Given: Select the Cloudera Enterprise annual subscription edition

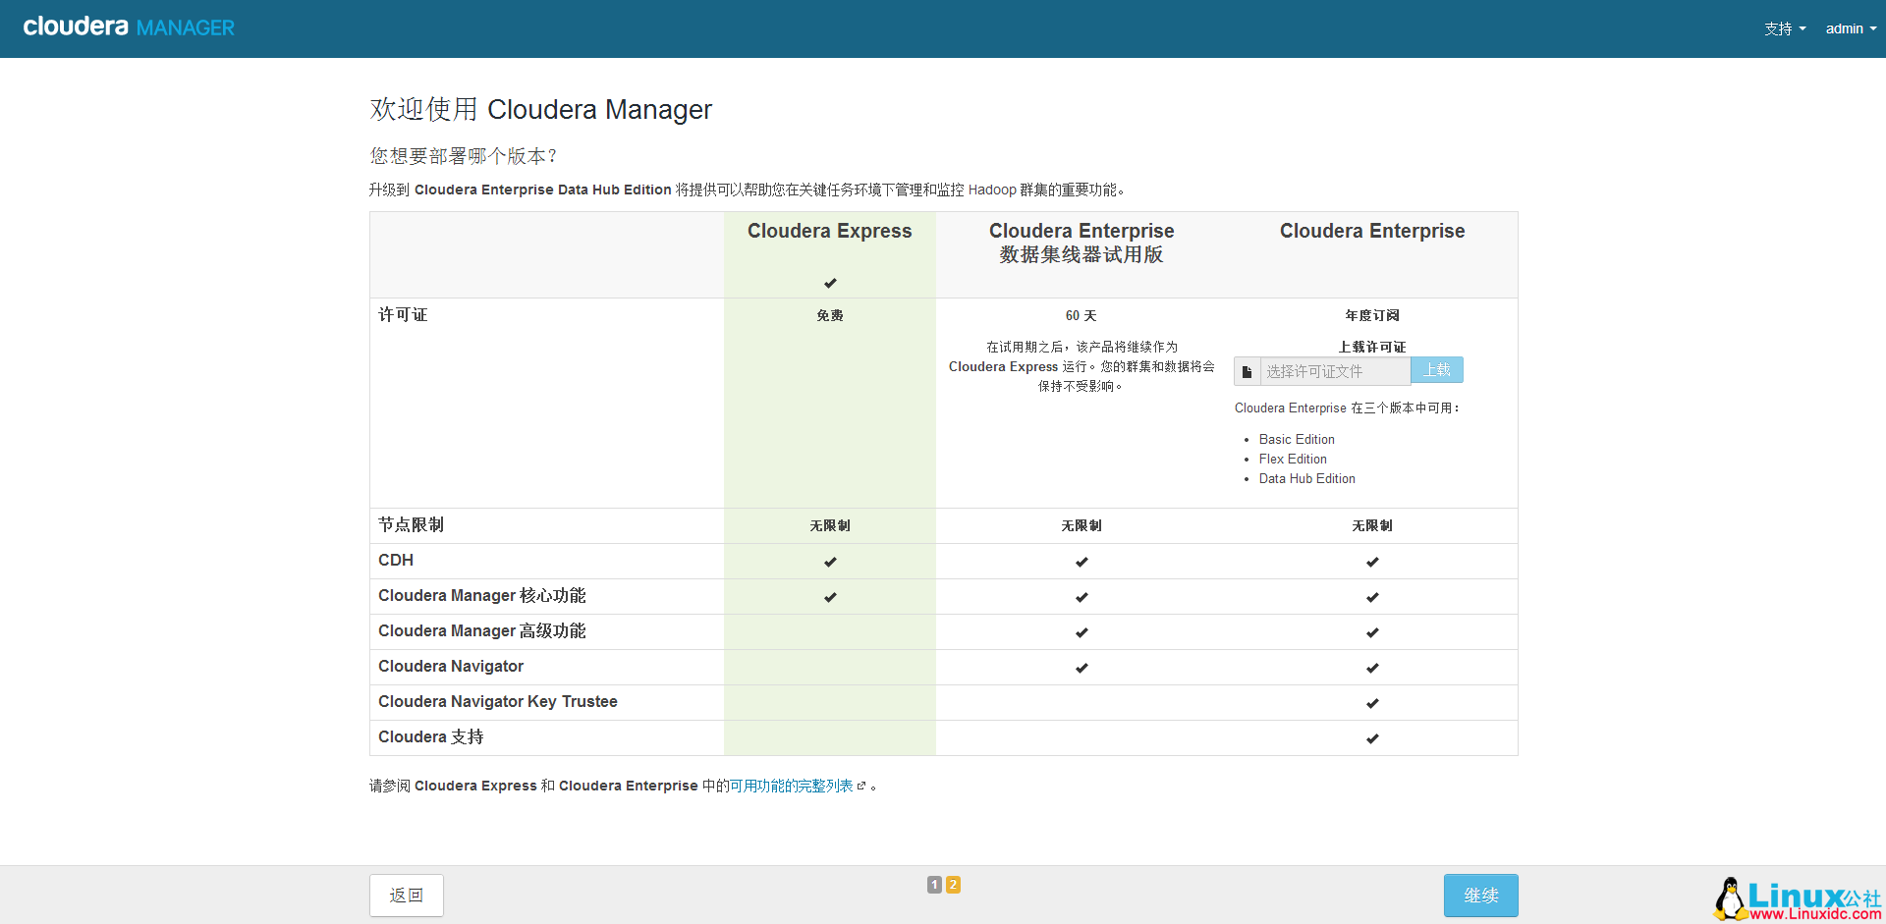Looking at the screenshot, I should 1371,232.
